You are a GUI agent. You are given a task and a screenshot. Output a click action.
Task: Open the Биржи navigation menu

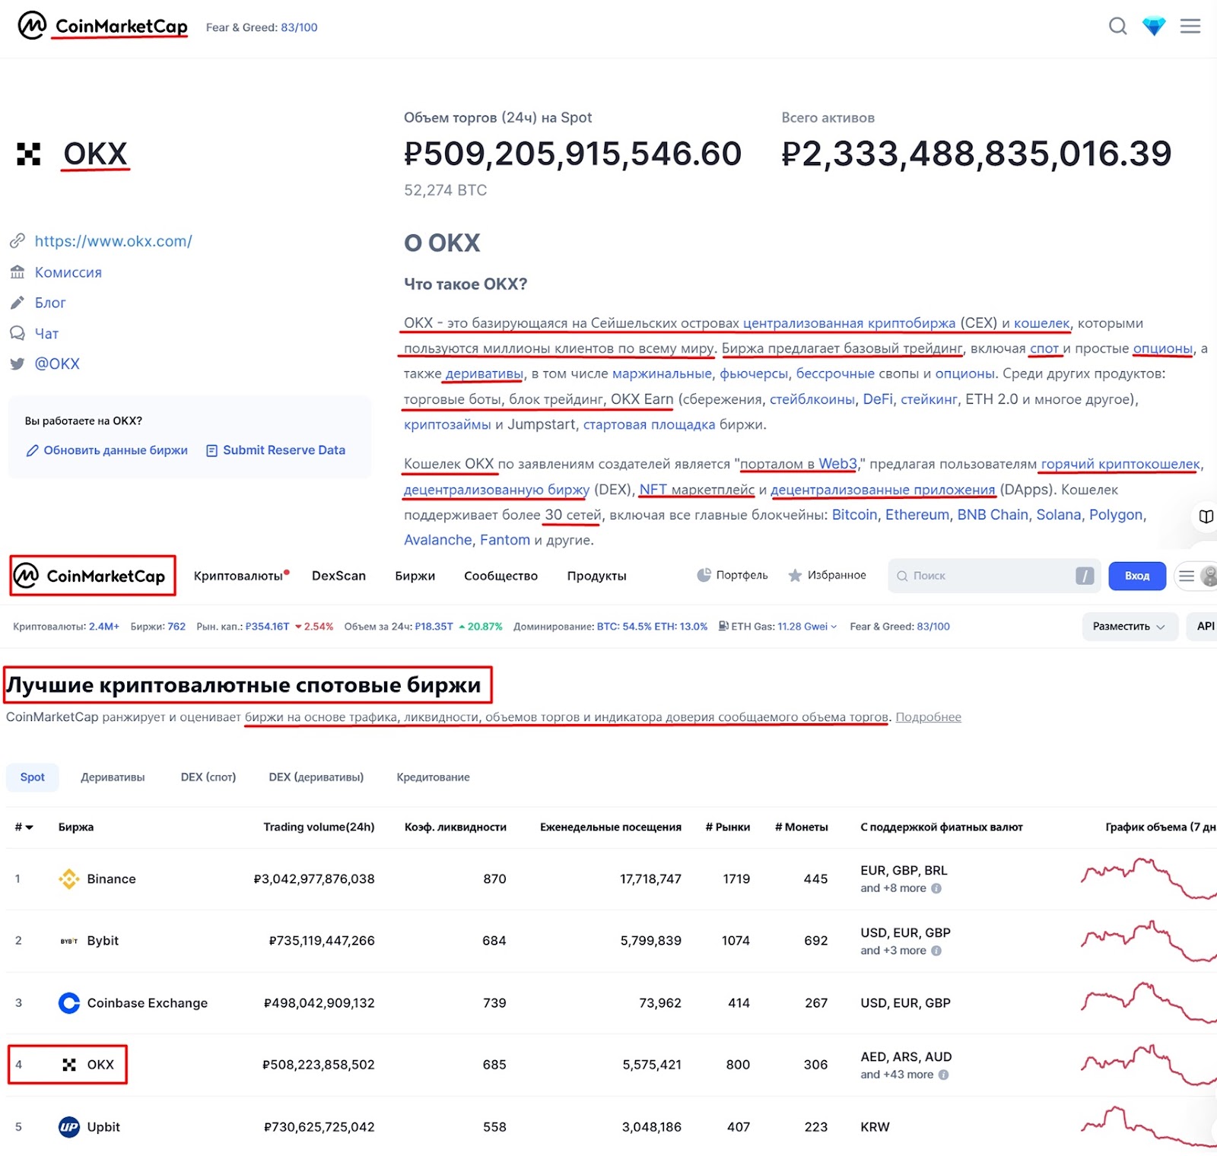415,576
